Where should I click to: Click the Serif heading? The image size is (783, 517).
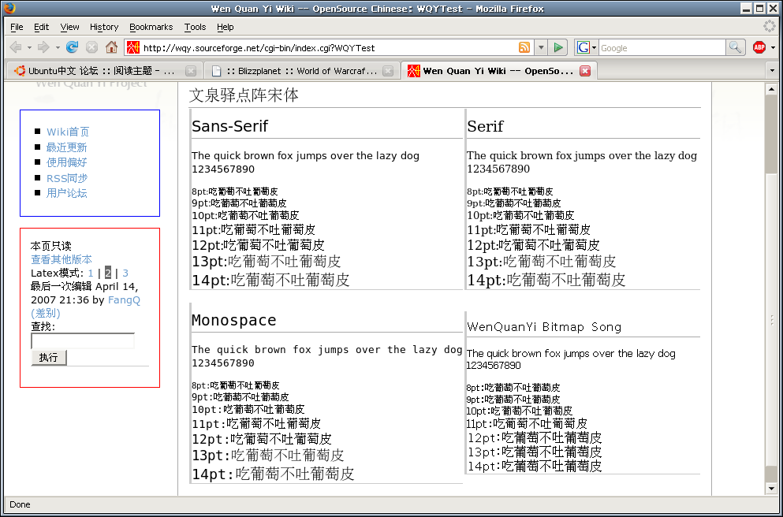[486, 126]
